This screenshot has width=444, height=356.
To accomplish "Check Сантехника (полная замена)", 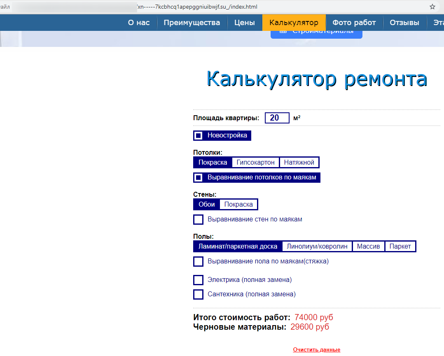I will tap(198, 294).
